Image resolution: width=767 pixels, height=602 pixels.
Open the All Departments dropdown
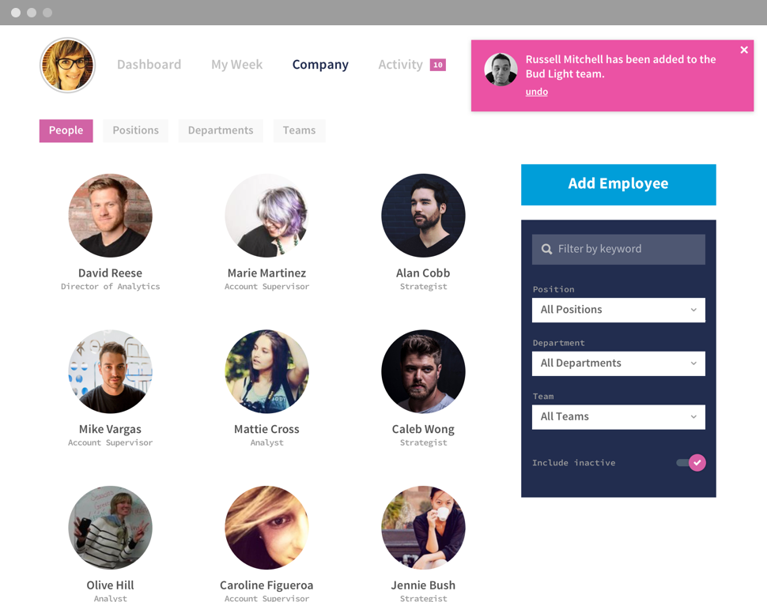click(x=618, y=363)
